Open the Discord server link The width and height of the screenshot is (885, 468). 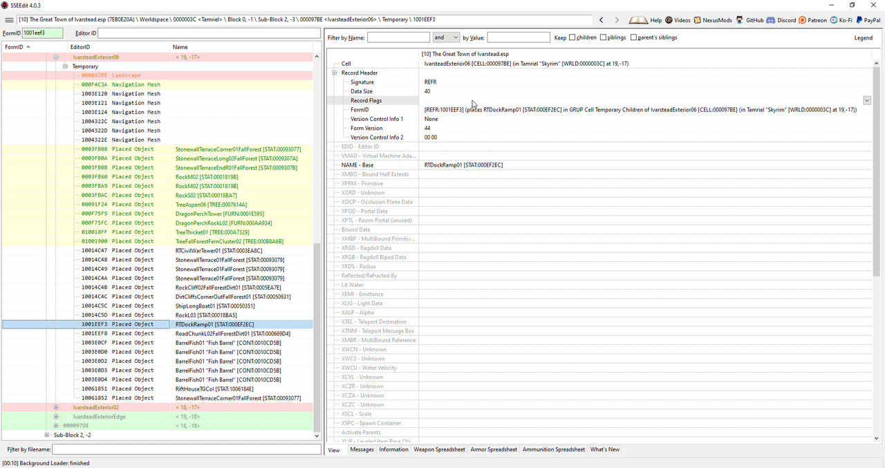tap(781, 20)
